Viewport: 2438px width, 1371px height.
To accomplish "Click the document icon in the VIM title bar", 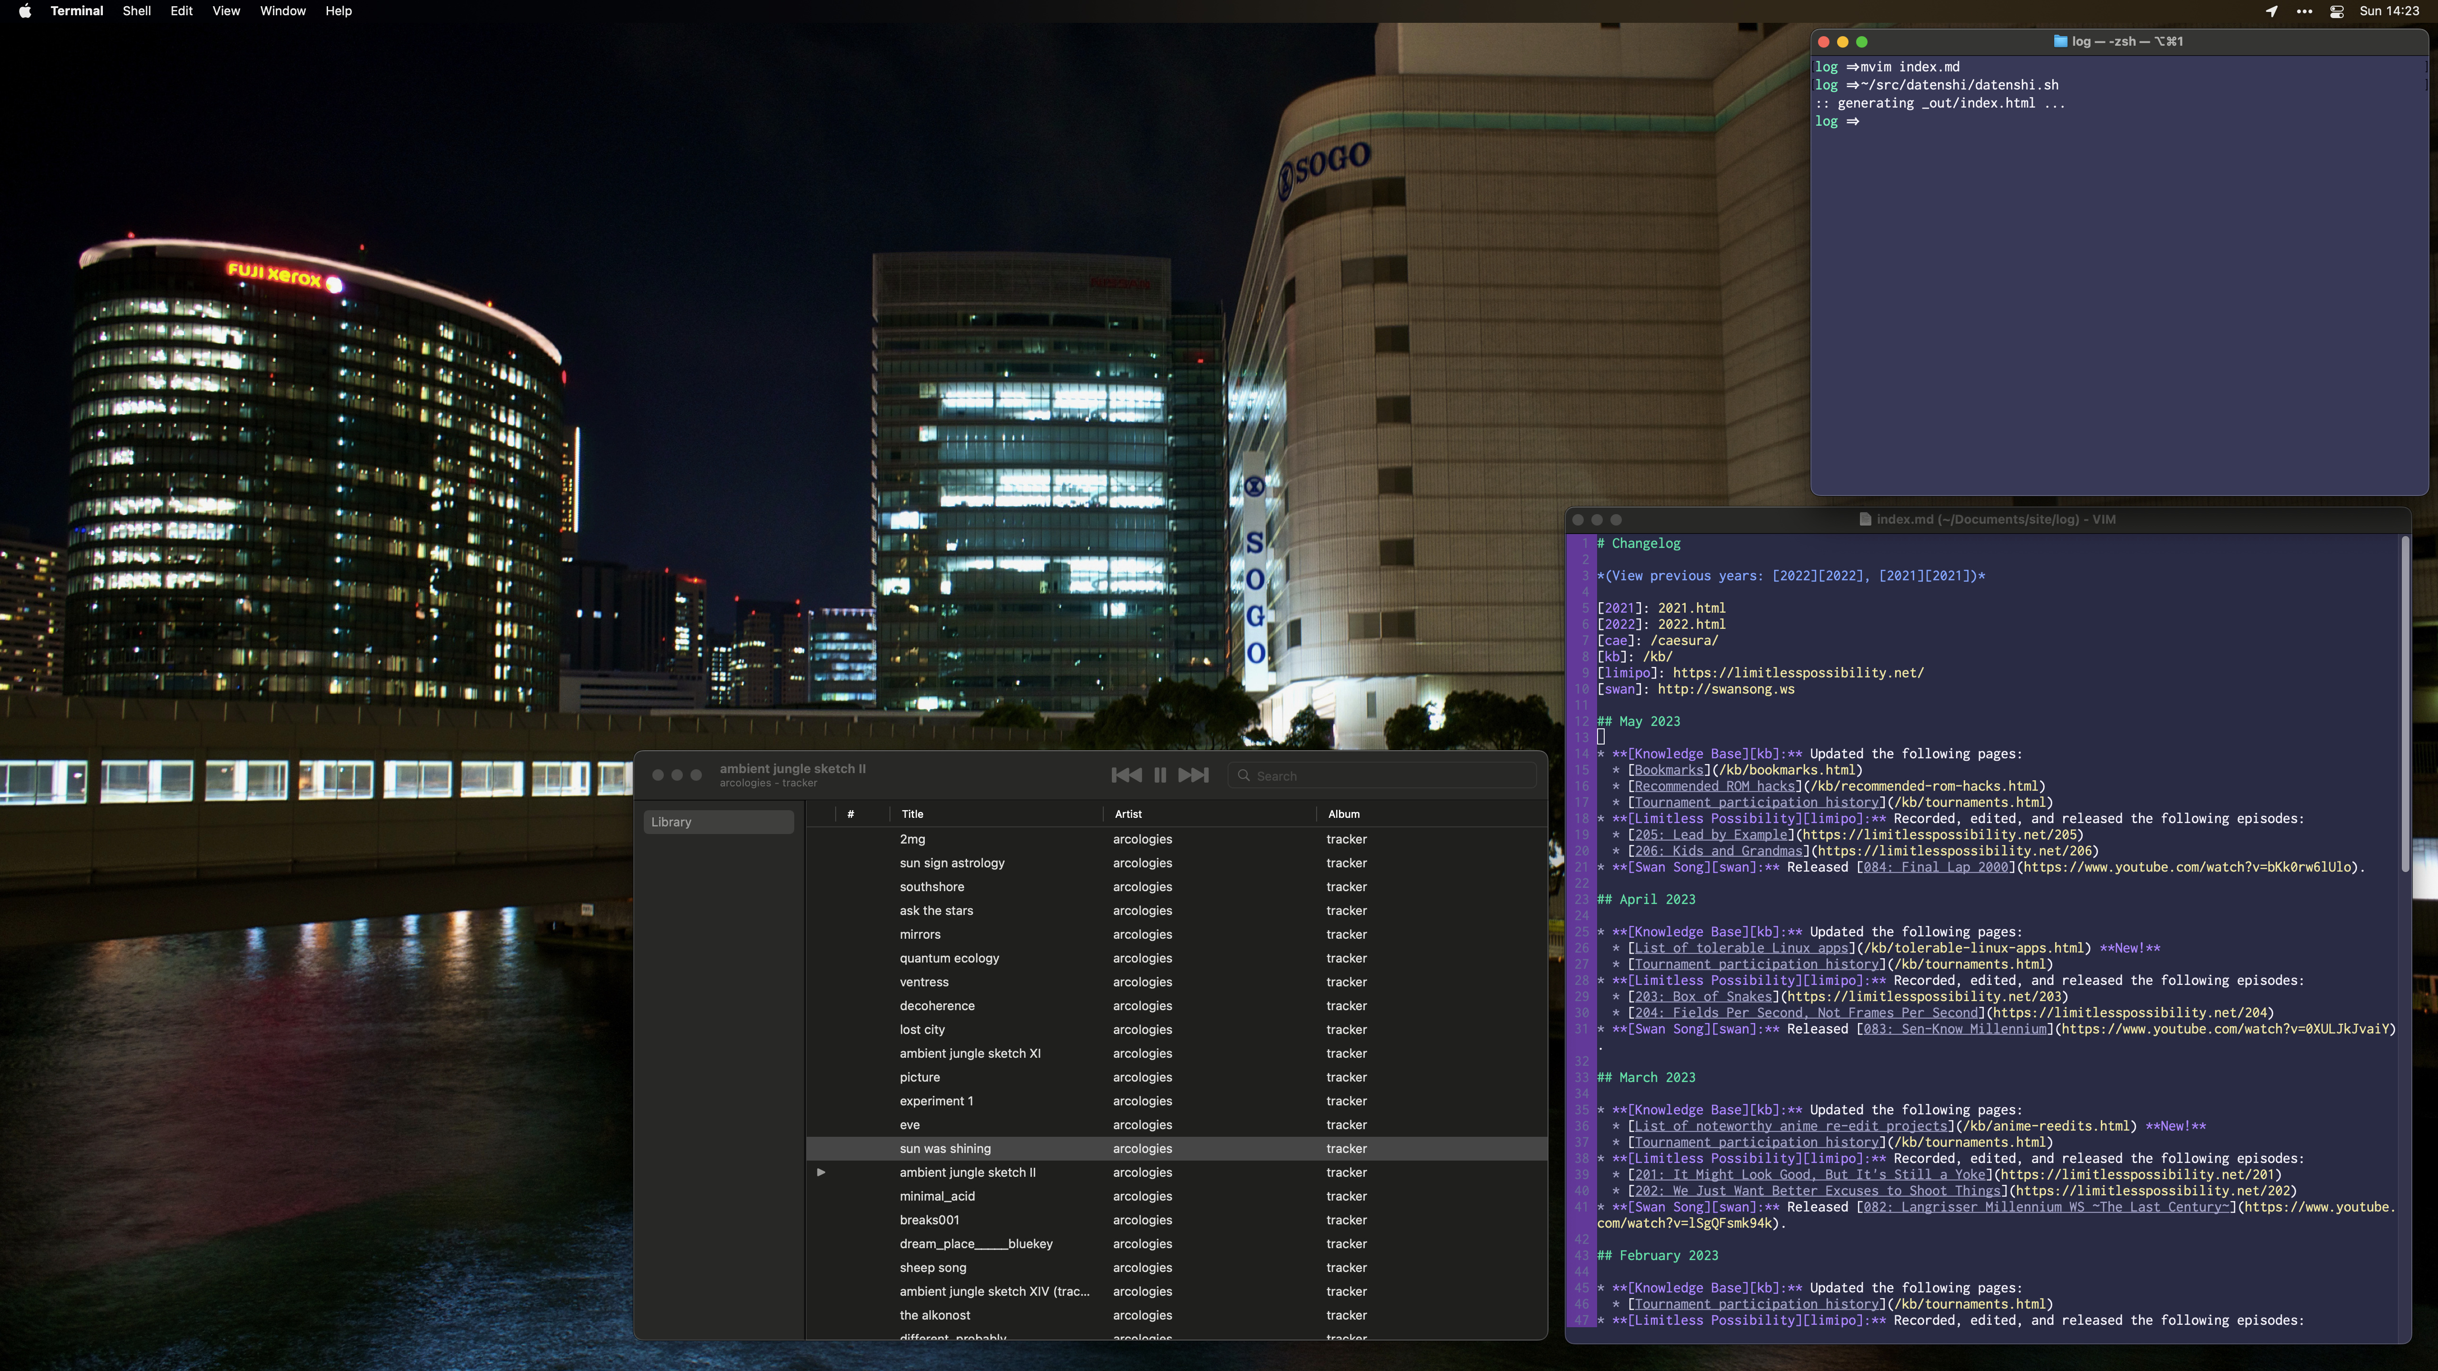I will click(x=1865, y=519).
